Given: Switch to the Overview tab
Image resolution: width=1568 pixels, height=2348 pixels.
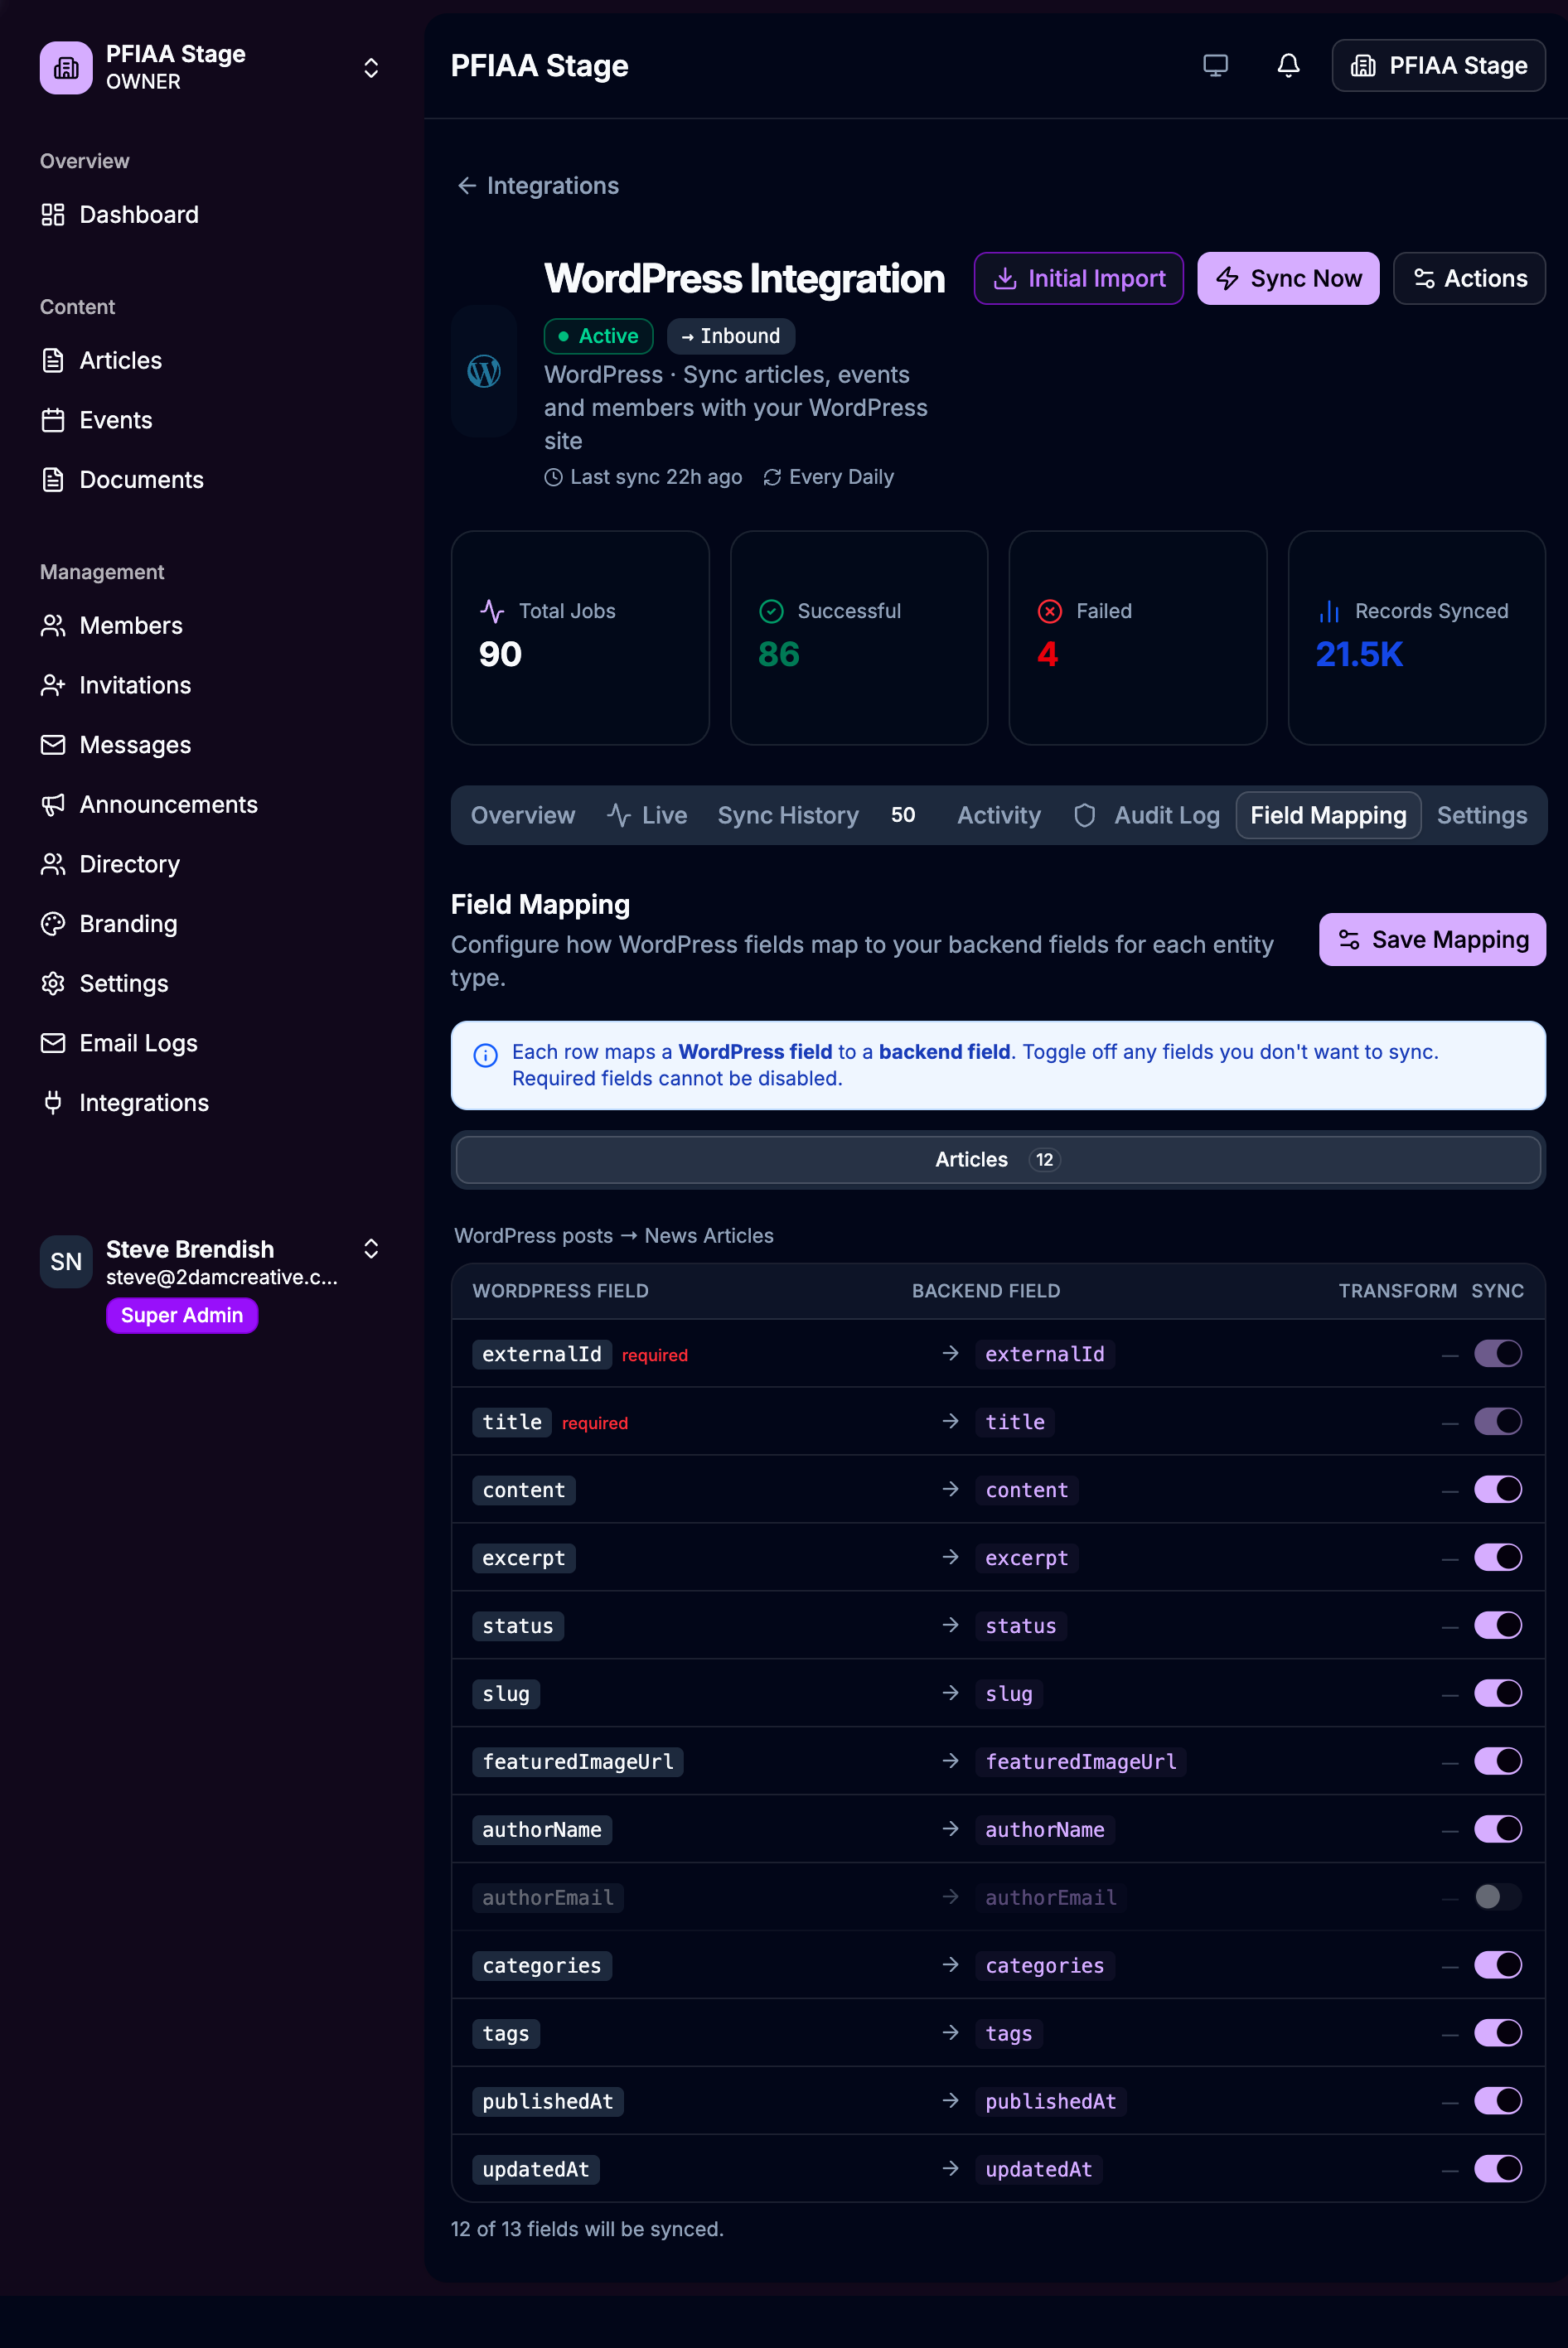Looking at the screenshot, I should pos(523,815).
